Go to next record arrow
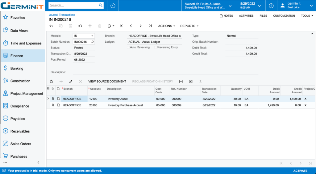 pyautogui.click(x=141, y=26)
